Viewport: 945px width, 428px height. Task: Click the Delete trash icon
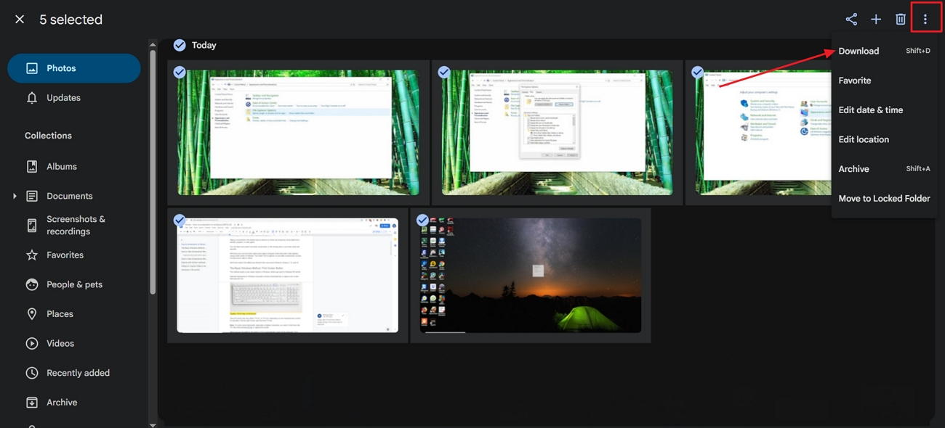pyautogui.click(x=901, y=18)
